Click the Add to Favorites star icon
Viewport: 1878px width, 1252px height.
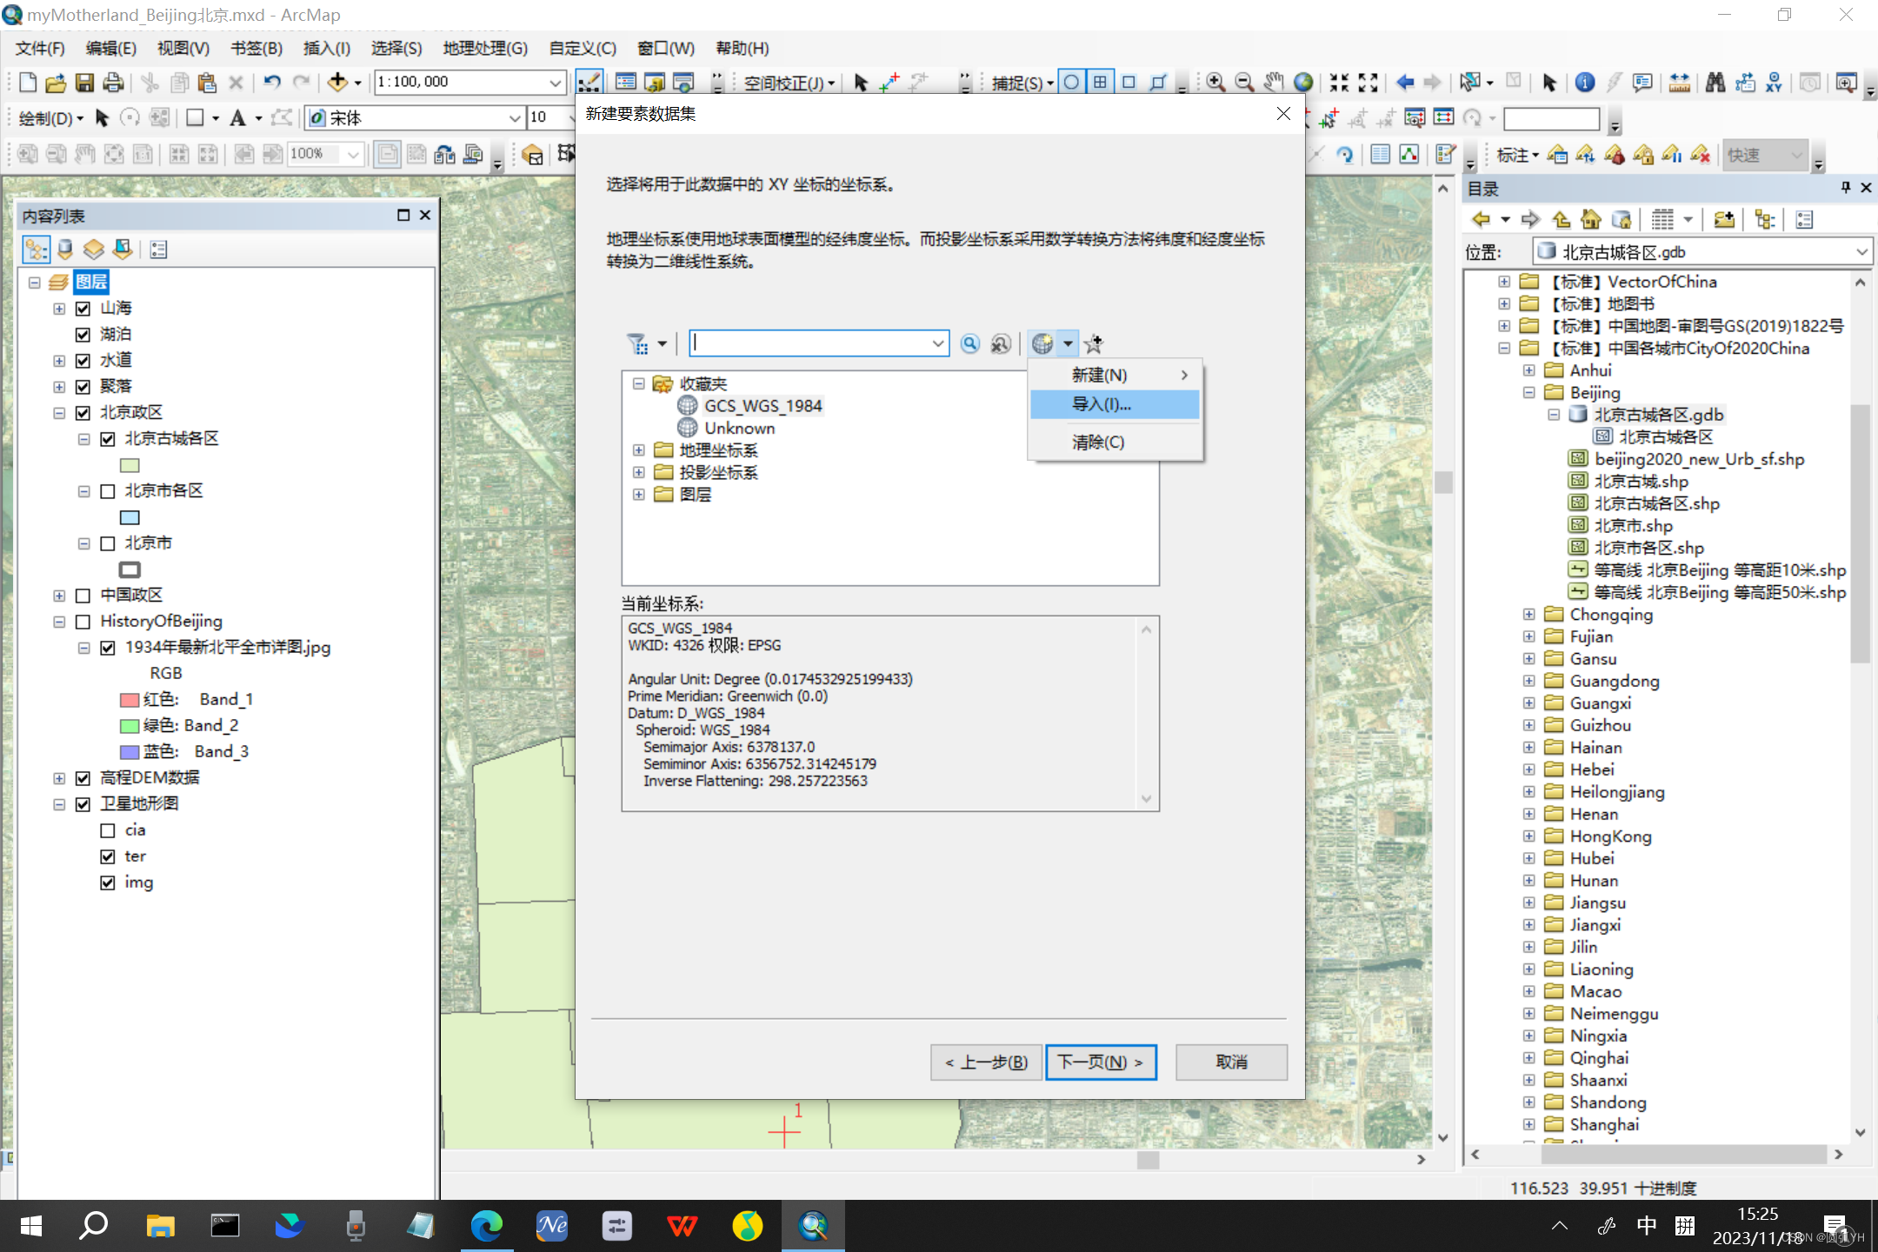tap(1094, 344)
